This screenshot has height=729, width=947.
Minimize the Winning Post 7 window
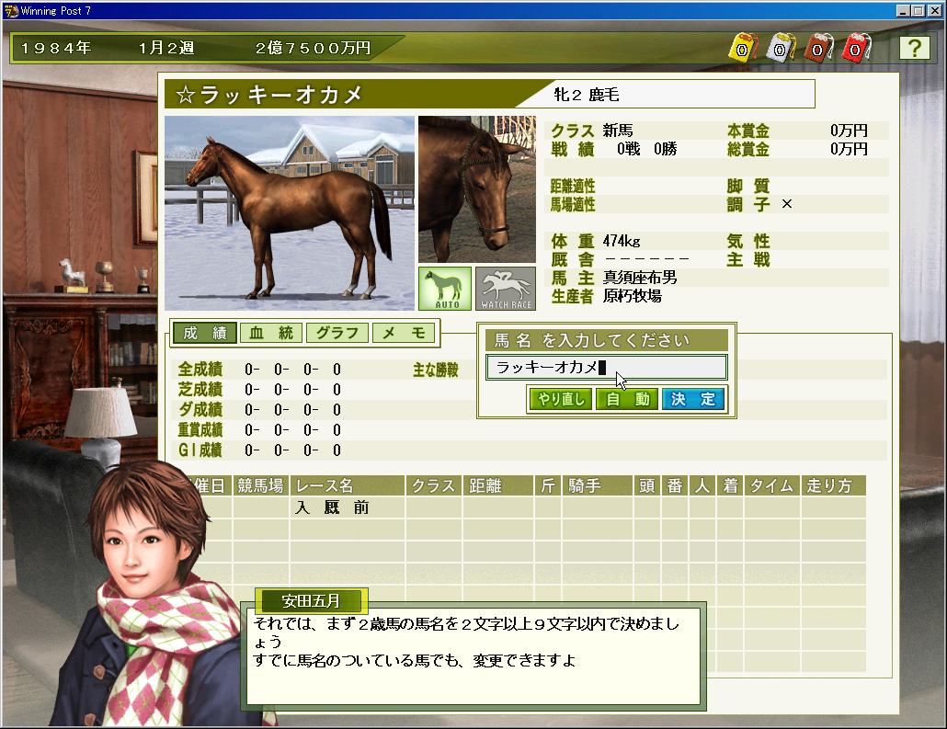click(904, 11)
